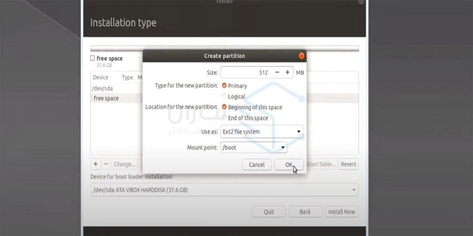Select the /dev/sda device row
Screen dimensions: 473x236
[x=103, y=88]
